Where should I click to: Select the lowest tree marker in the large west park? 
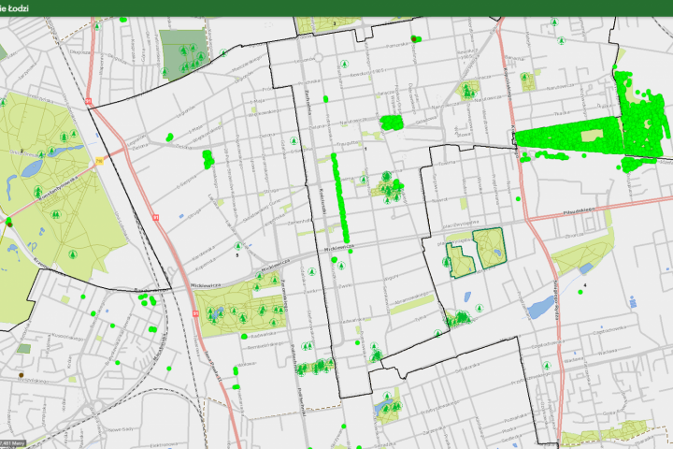click(x=73, y=254)
